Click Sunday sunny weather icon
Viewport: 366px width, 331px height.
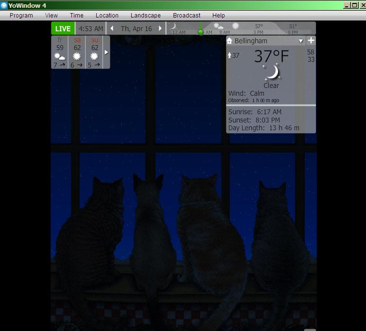click(94, 56)
